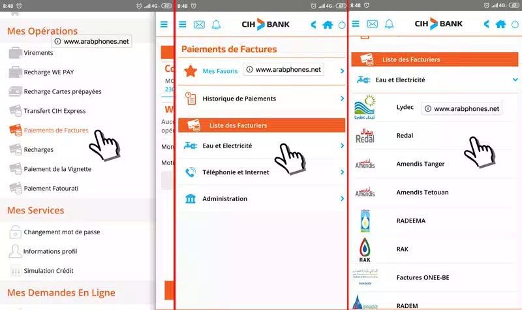
Task: Expand Eau et Electricité chevron in middle screen
Action: point(342,146)
